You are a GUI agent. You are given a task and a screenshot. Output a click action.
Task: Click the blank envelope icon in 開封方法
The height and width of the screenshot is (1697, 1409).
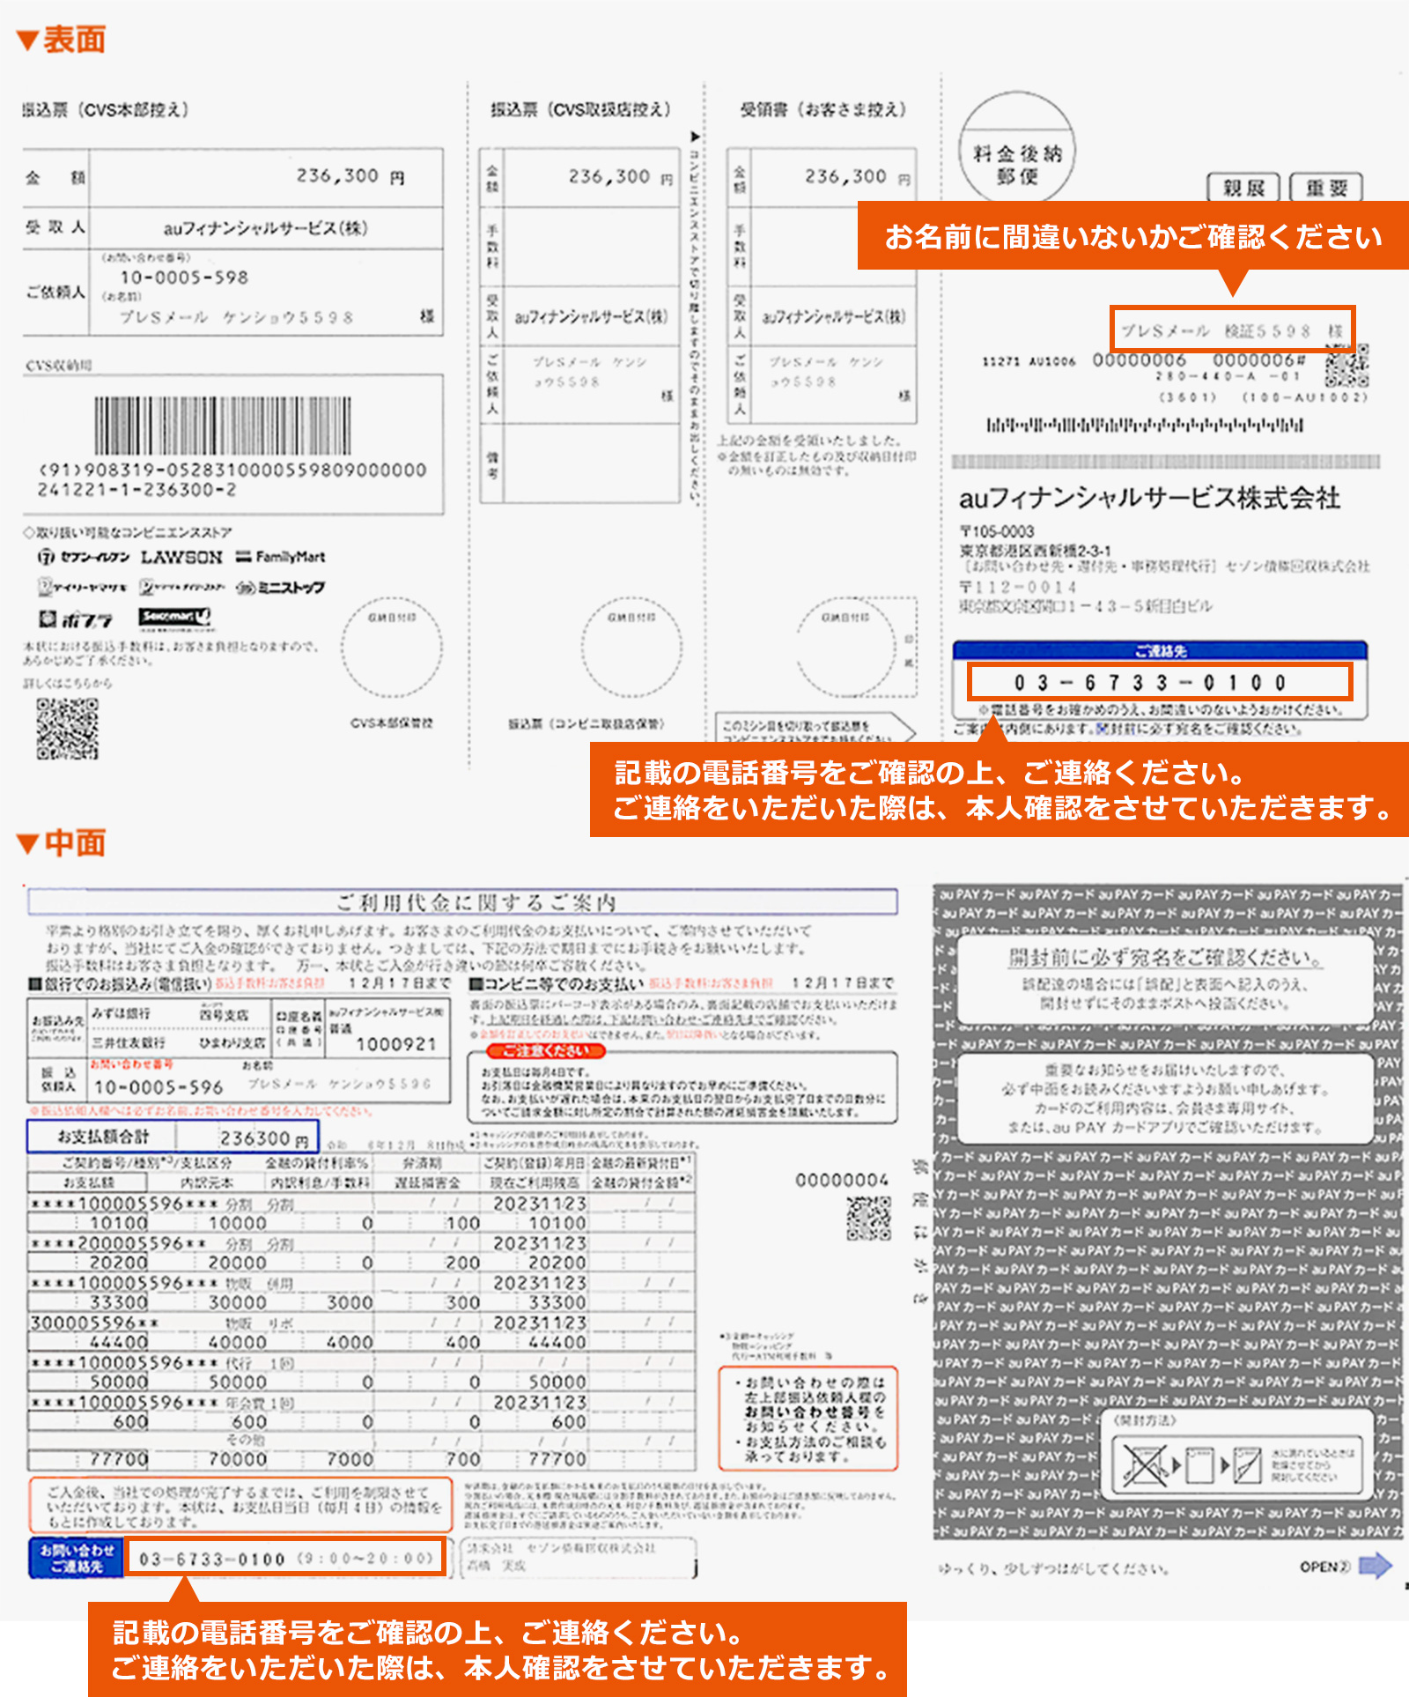(x=1199, y=1466)
